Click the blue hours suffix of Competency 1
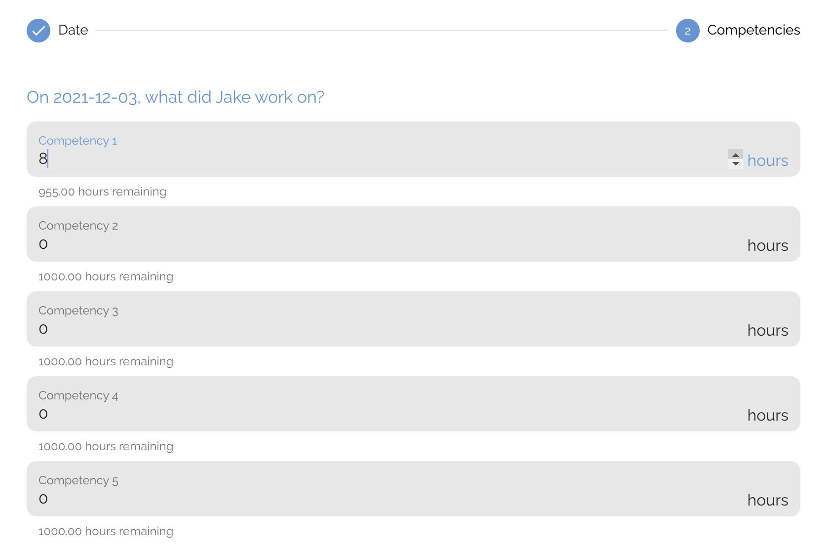Viewport: 827px width, 545px height. coord(768,160)
